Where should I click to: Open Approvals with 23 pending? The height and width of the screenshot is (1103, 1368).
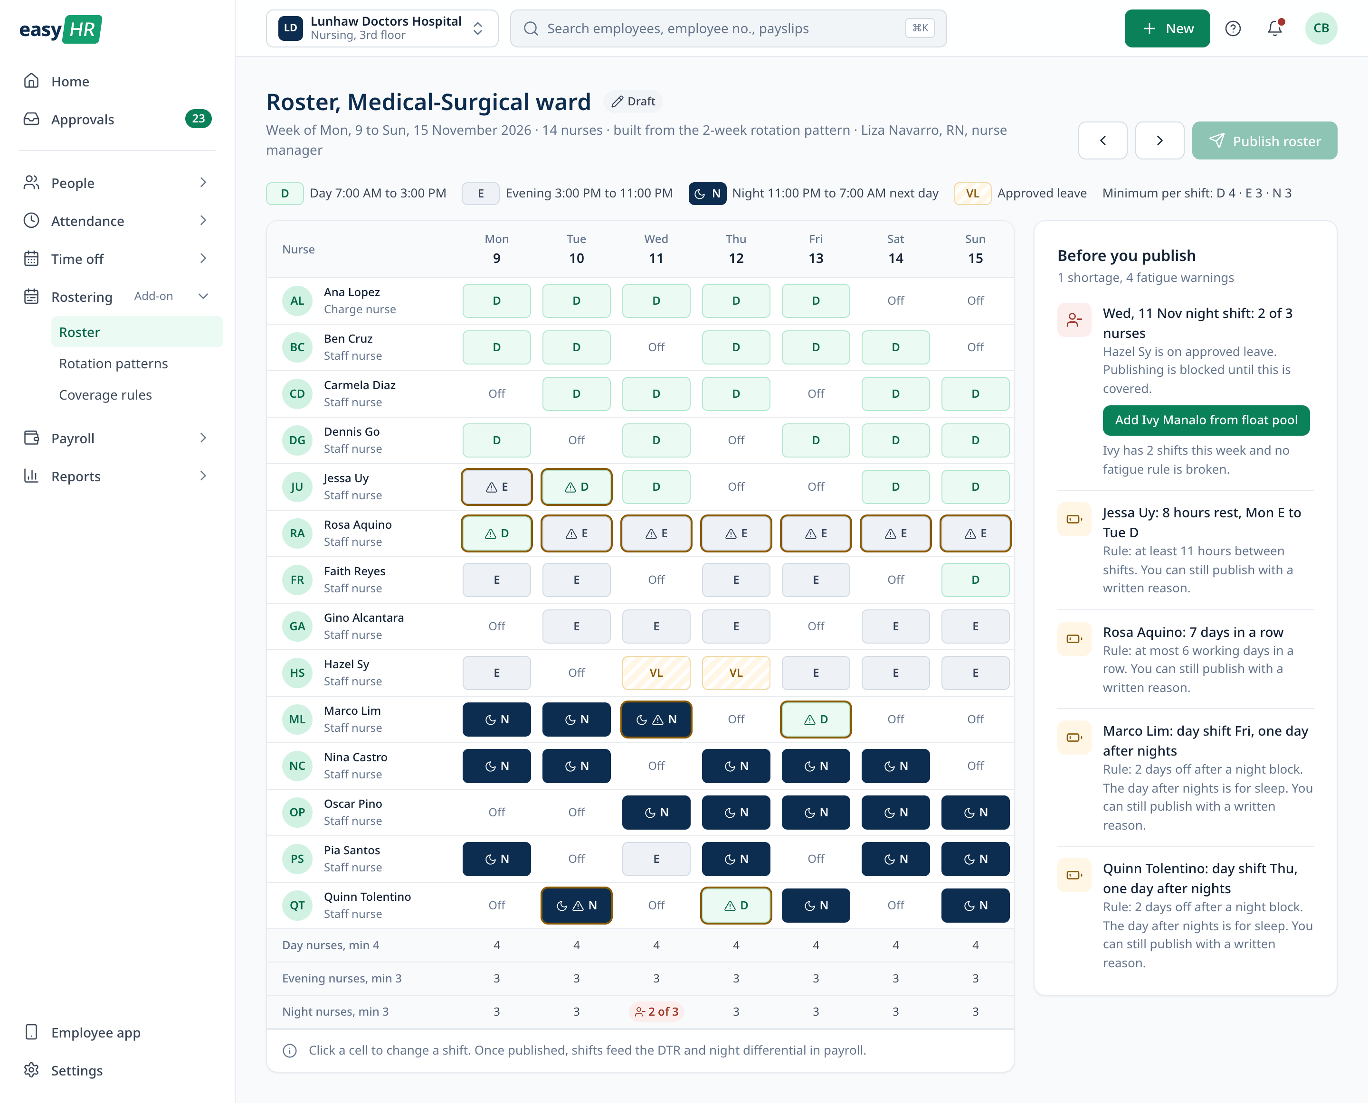118,120
